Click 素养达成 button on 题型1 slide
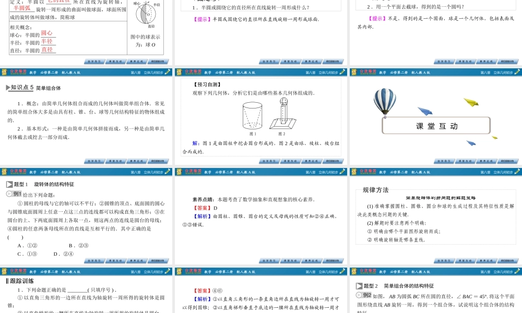This screenshot has height=313, width=522. [x=137, y=260]
